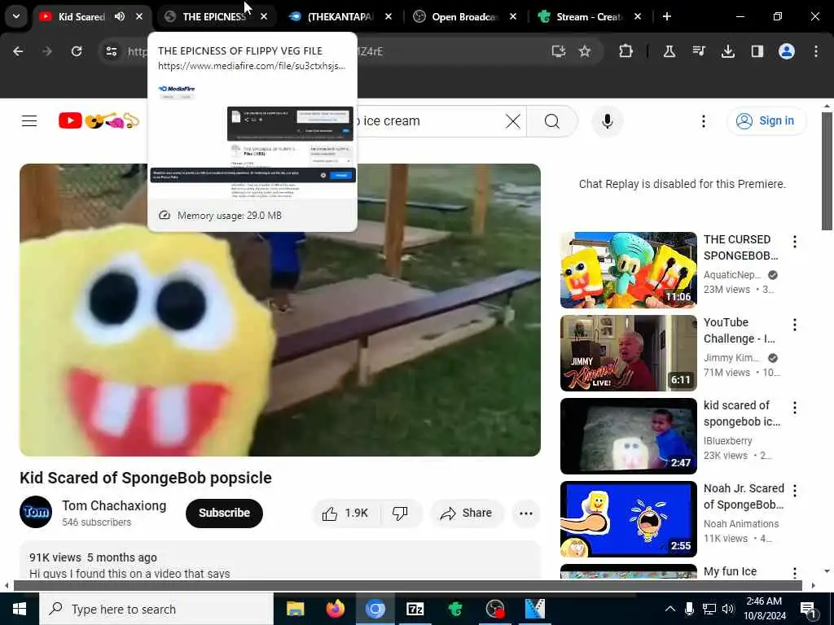Screen dimensions: 834x625
Task: Show hidden system tray icons
Action: (670, 609)
